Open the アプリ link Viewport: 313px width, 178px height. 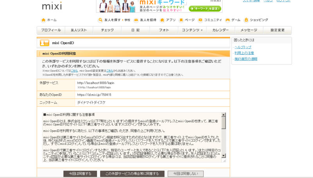tap(171, 20)
